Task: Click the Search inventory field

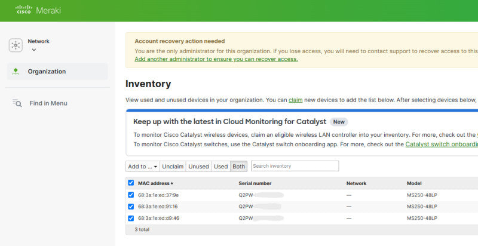Action: pyautogui.click(x=295, y=166)
